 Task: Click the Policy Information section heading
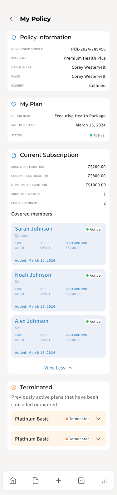(46, 38)
